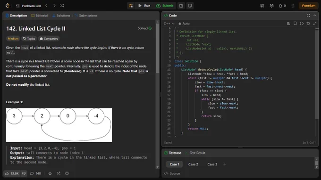Image resolution: width=321 pixels, height=180 pixels.
Task: Share the problem link icon
Action: 59,173
